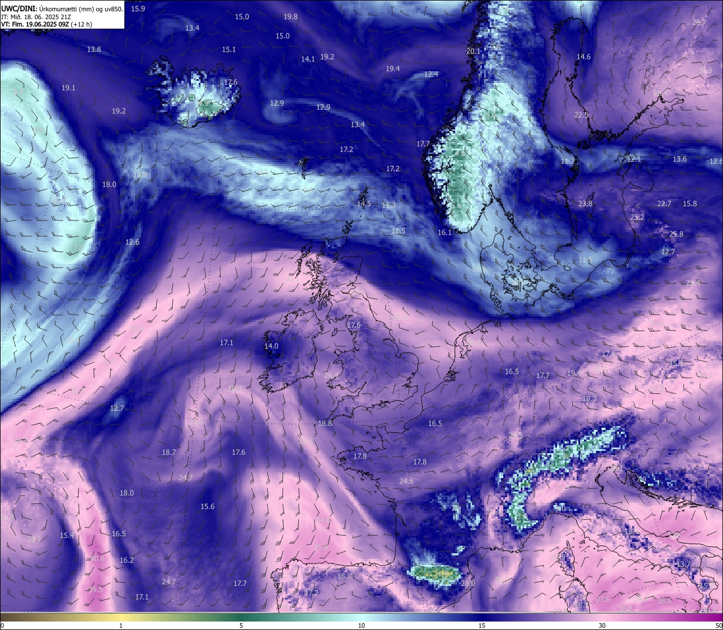
Task: Click the 'IT: Mið. 18. 06. 2025 21Z' line
Action: [x=35, y=17]
